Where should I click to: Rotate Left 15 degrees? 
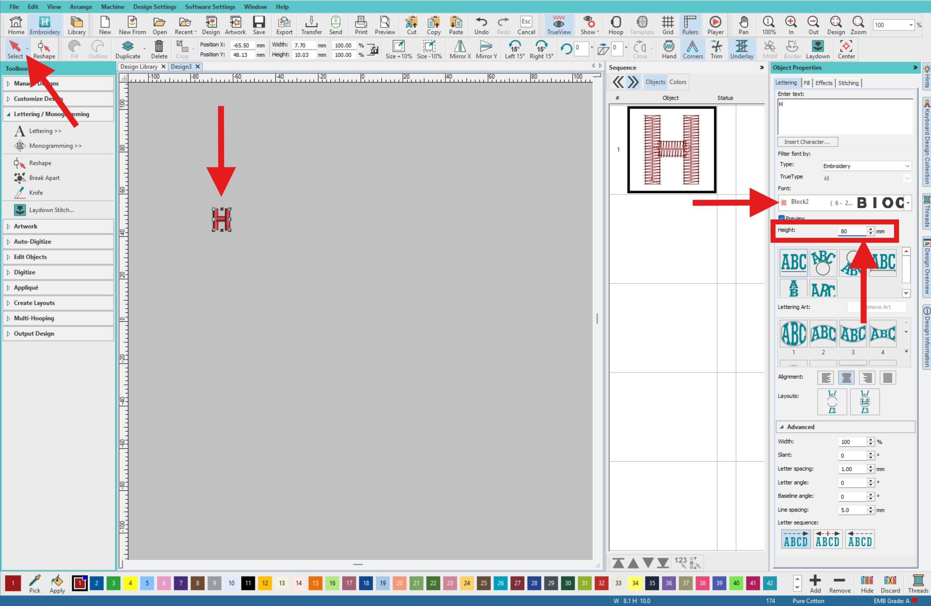[515, 49]
